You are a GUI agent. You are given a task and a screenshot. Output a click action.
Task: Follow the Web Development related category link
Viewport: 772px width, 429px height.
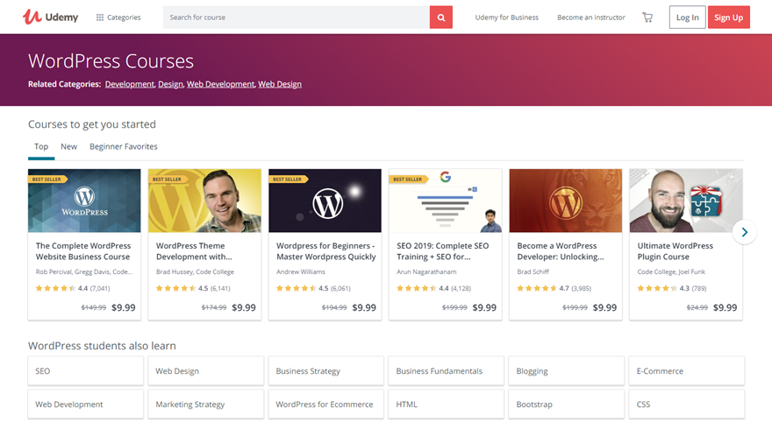tap(220, 84)
